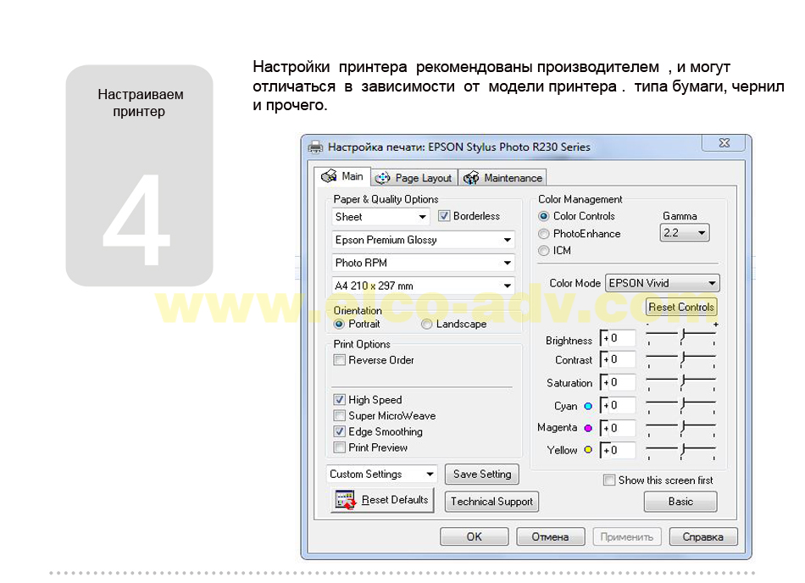Close the print settings dialog
Viewport: 805px width, 583px height.
click(724, 142)
